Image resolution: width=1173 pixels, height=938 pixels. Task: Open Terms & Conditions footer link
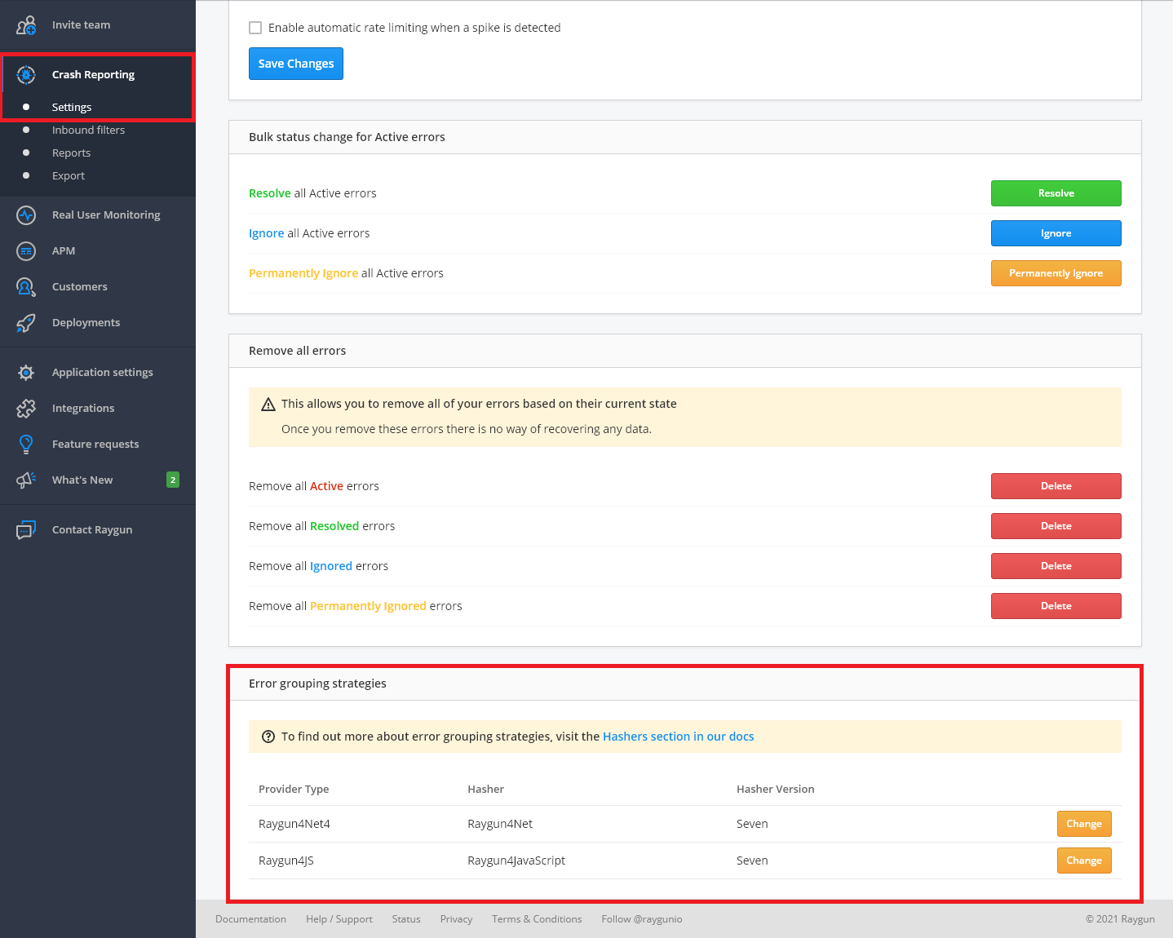pos(537,919)
